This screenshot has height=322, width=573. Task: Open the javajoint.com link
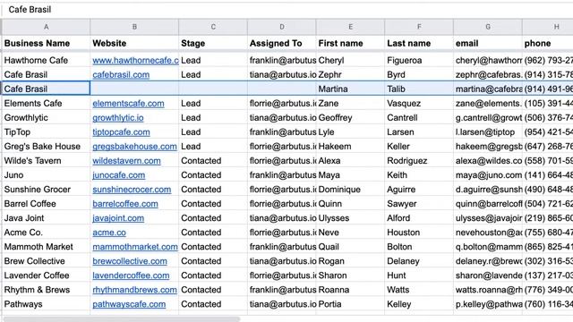[118, 218]
